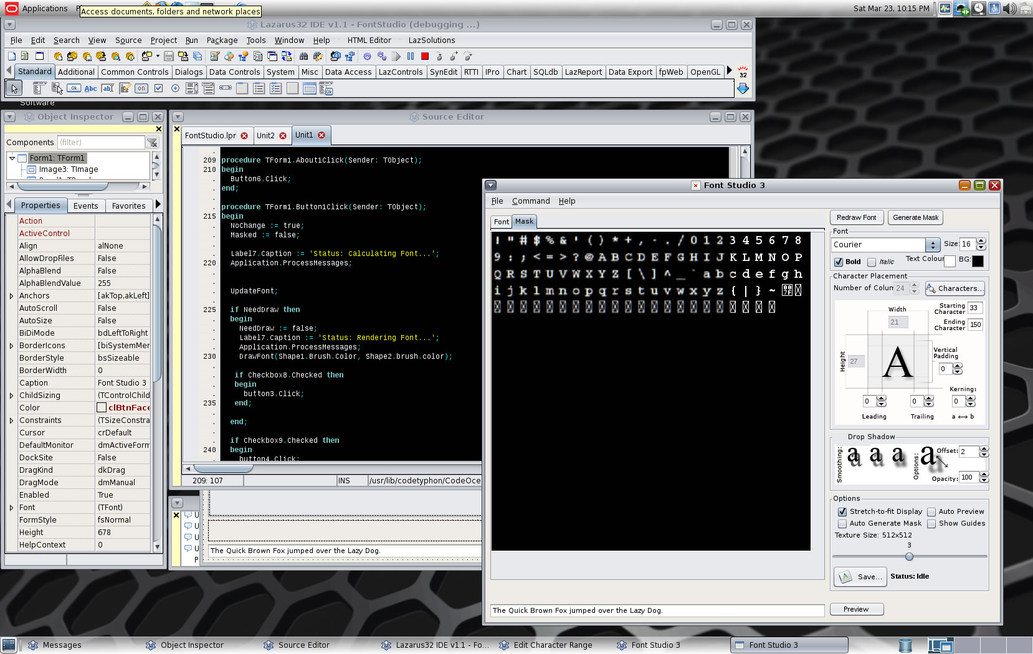Open the new-item dropdown arrow in toolbar
1033x654 pixels.
(158, 56)
